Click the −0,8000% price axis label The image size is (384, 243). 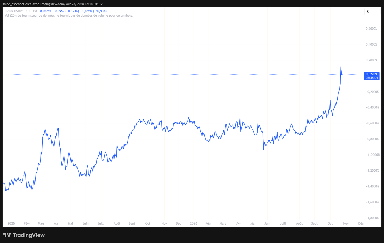point(372,139)
